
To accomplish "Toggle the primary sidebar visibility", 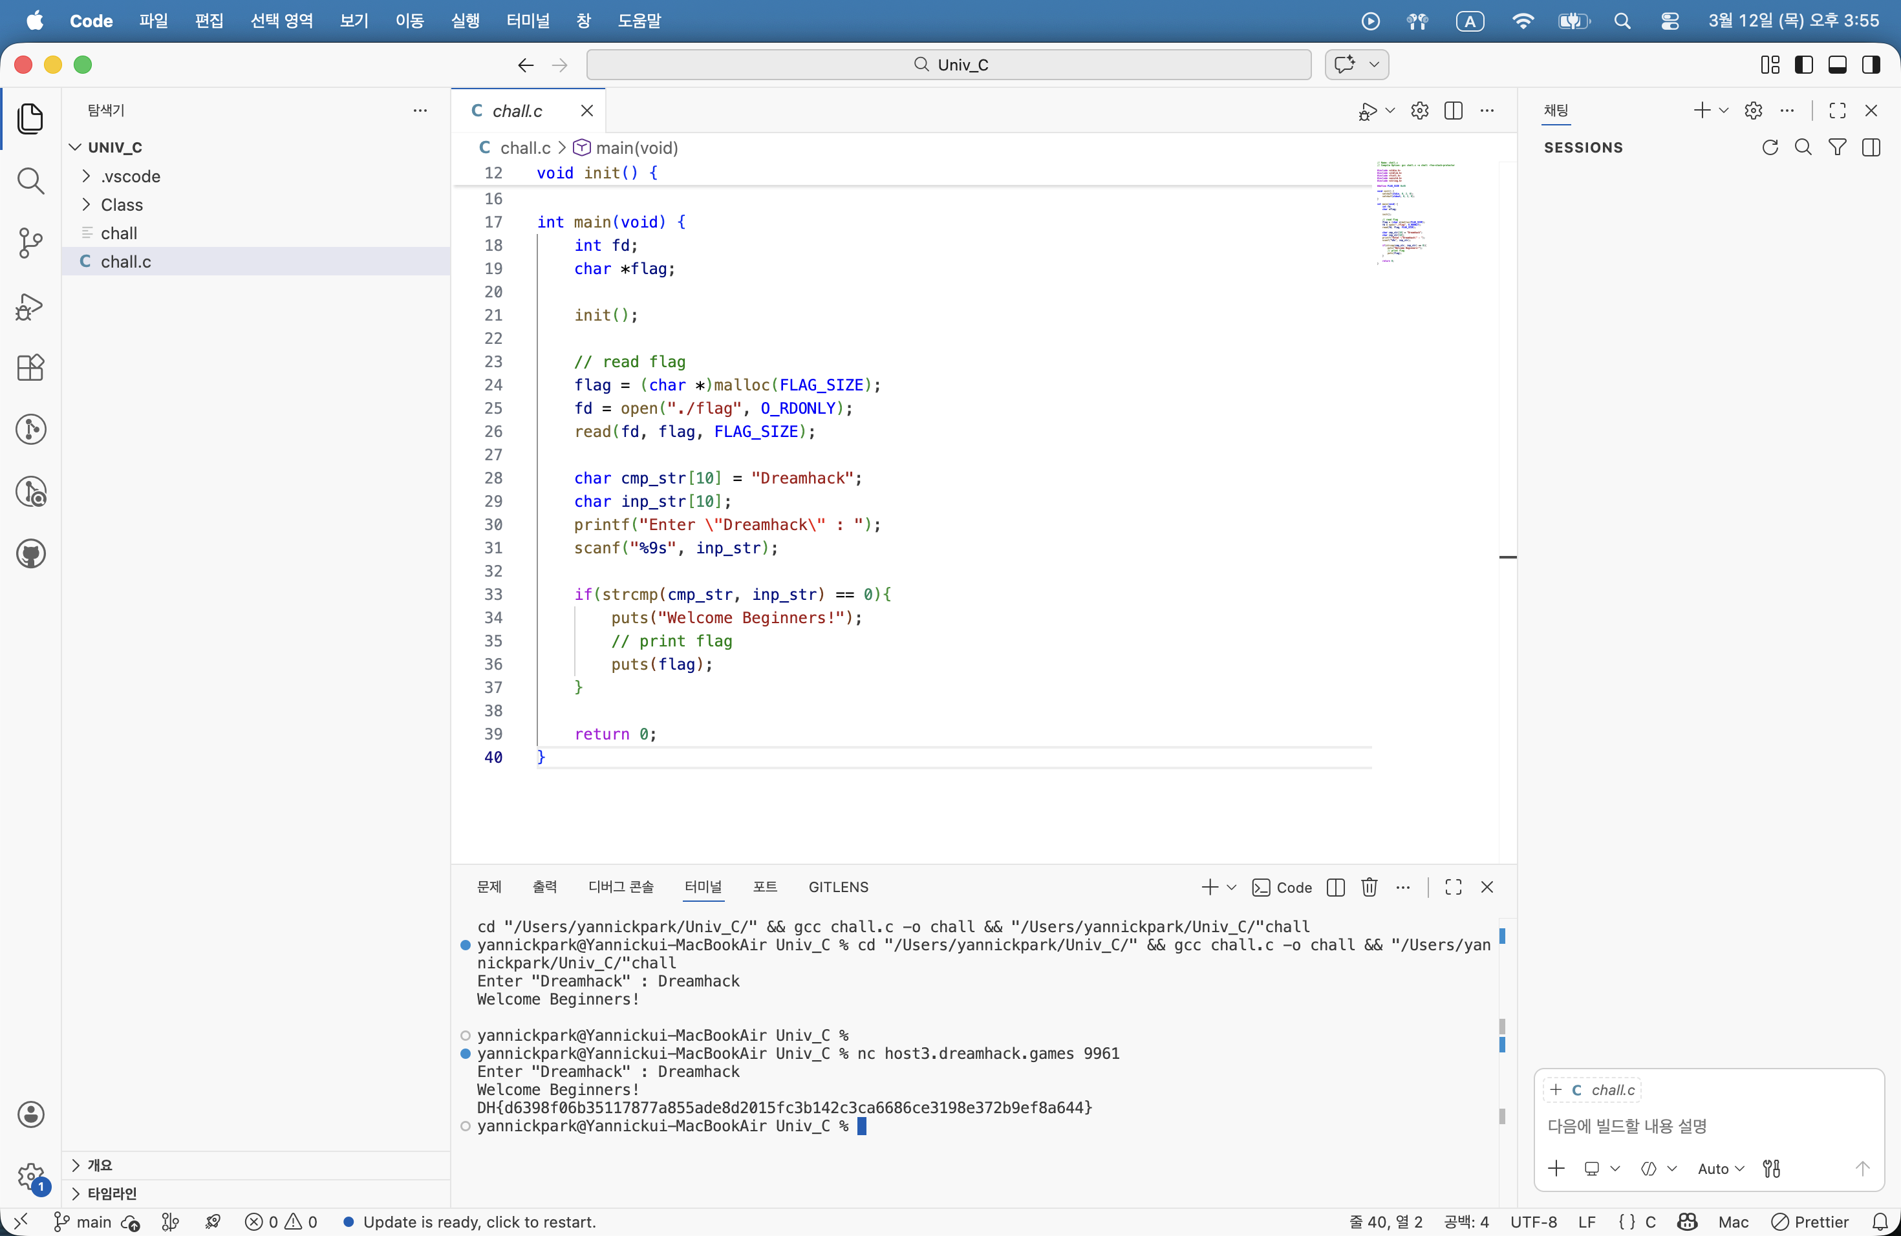I will pyautogui.click(x=1803, y=65).
